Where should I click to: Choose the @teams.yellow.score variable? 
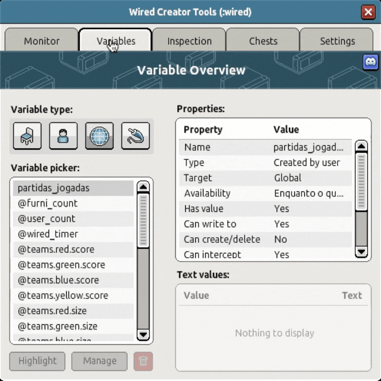point(73,295)
